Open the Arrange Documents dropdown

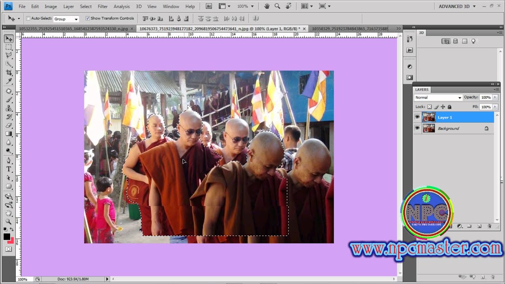[x=307, y=6]
